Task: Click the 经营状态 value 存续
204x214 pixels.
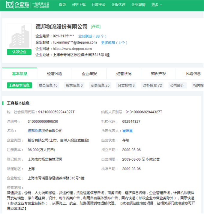Action: coord(126,140)
